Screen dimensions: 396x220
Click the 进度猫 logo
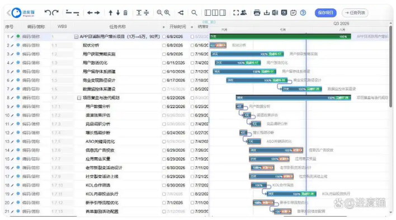(x=23, y=13)
